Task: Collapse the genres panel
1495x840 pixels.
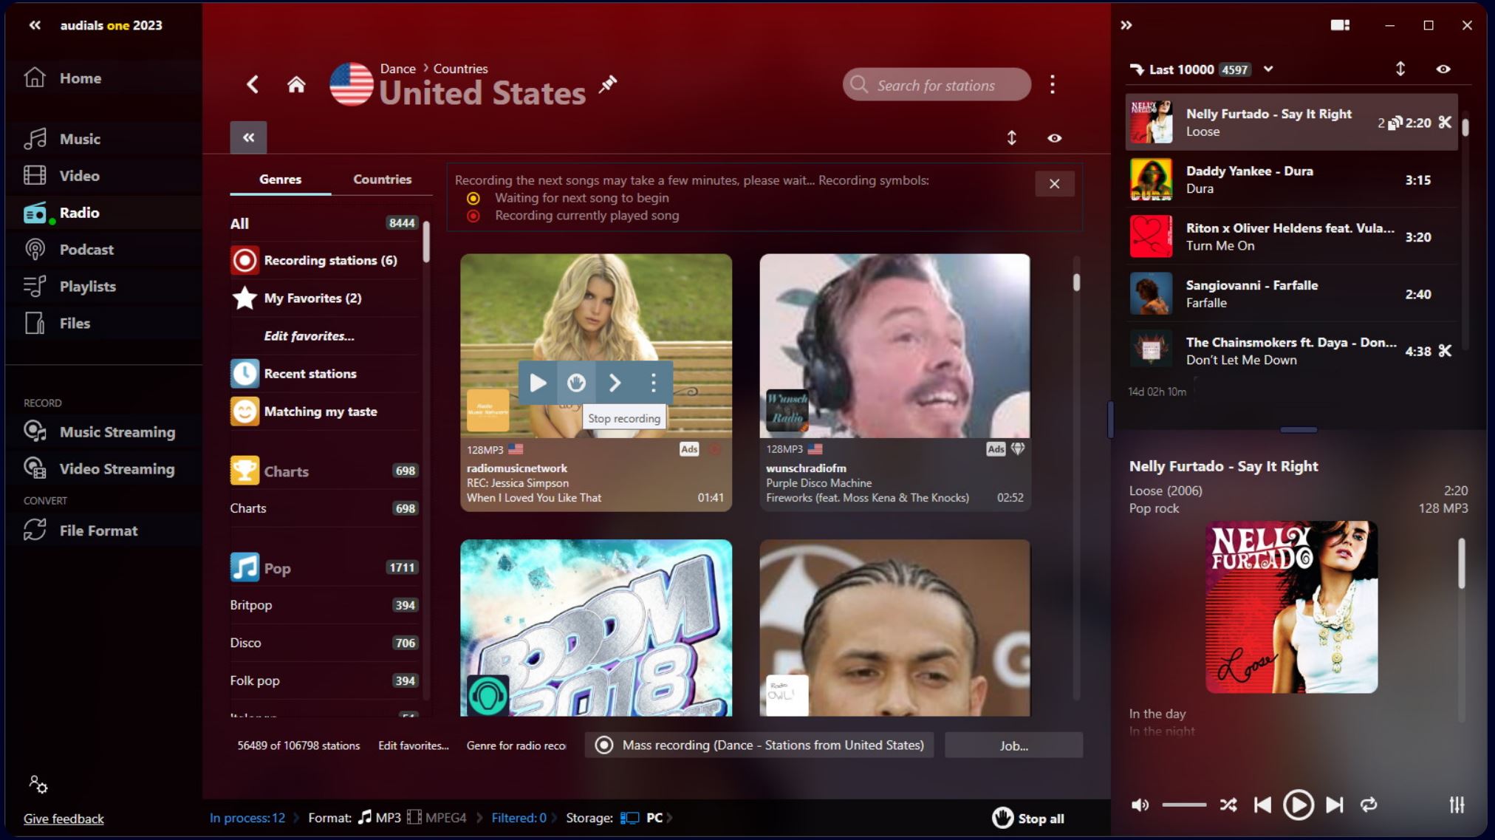Action: [x=248, y=137]
